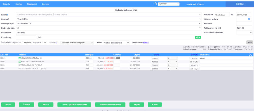Open the Klienti link
Viewport: 254px width, 111px height.
pos(146,42)
